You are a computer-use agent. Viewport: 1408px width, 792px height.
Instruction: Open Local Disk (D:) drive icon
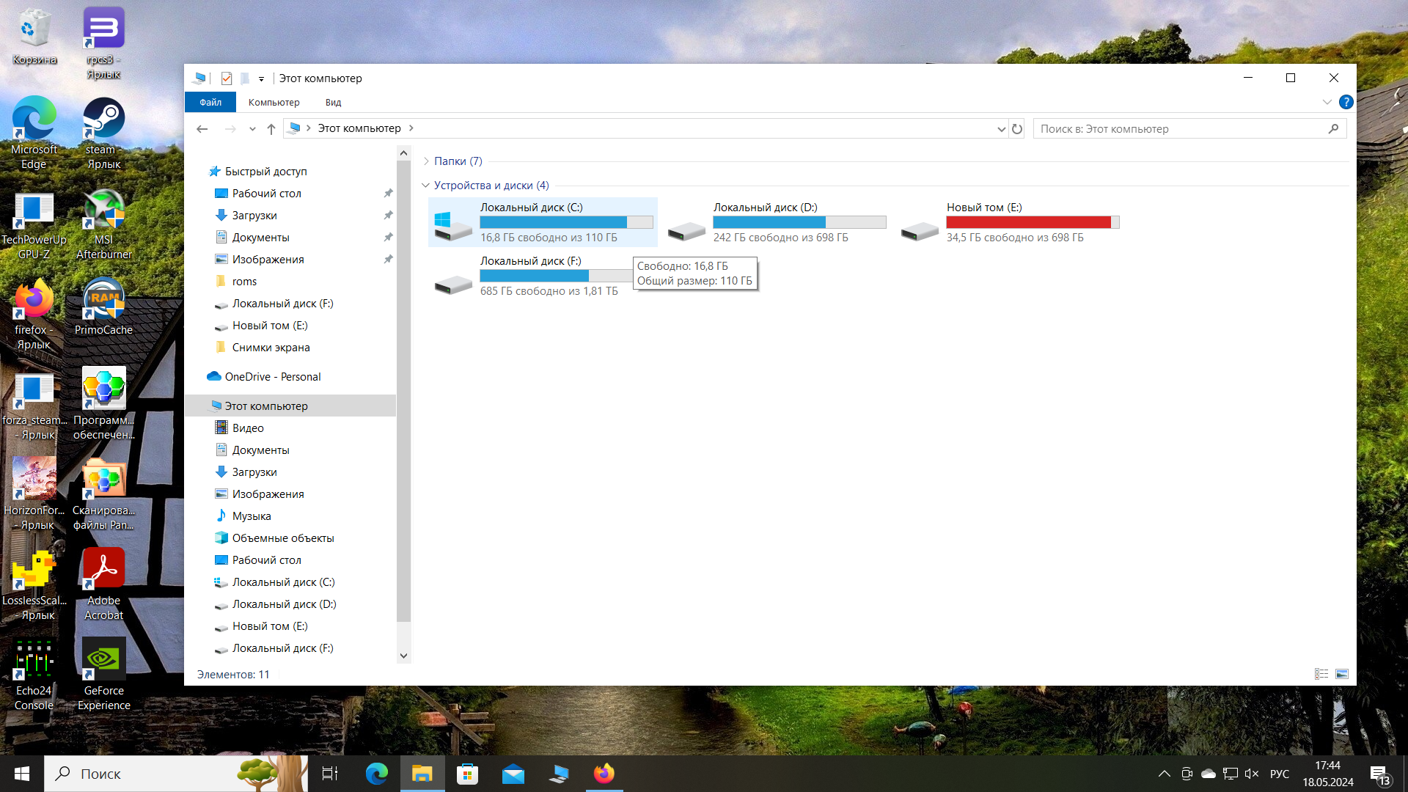[x=686, y=230]
